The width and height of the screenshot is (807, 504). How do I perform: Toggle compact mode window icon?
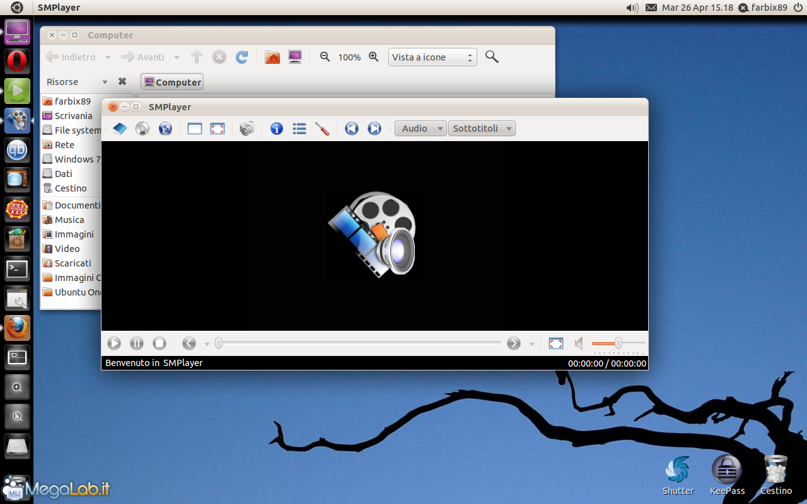pos(195,129)
